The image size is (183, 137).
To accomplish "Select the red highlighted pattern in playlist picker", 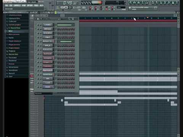I will coord(32,76).
